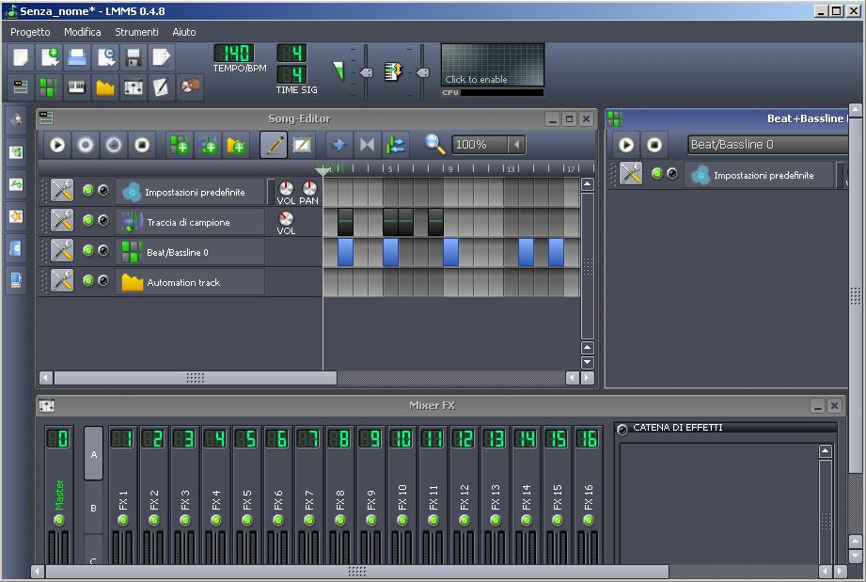The width and height of the screenshot is (866, 582).
Task: Click the save project floppy disk icon
Action: [x=133, y=57]
